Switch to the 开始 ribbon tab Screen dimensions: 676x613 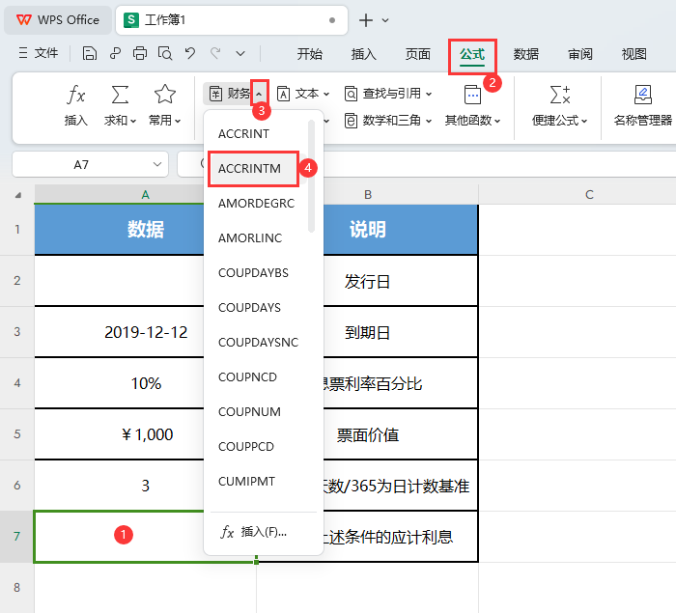[310, 54]
